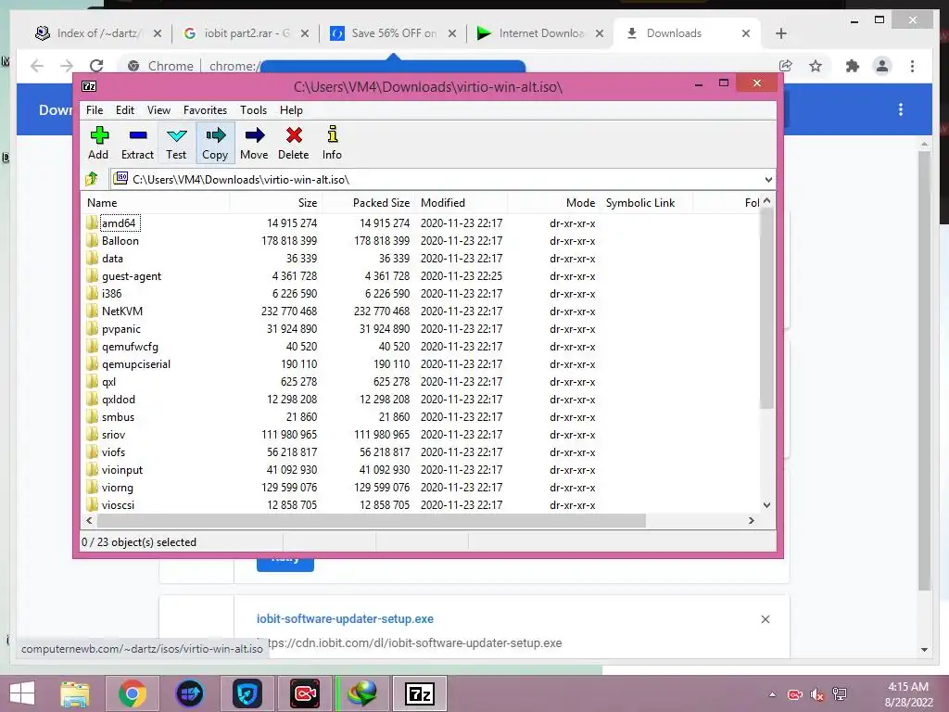Remove iobit-software-updater-setup.exe from downloads list
This screenshot has width=949, height=712.
[x=765, y=619]
